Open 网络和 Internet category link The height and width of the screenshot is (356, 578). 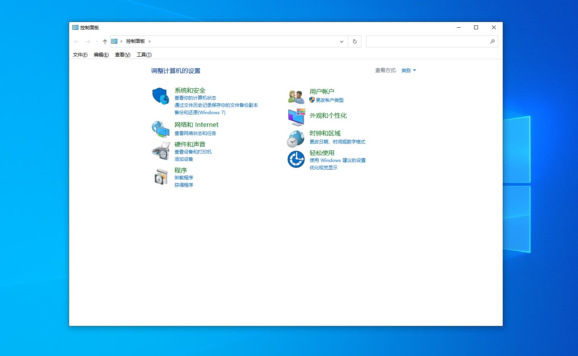coord(197,125)
